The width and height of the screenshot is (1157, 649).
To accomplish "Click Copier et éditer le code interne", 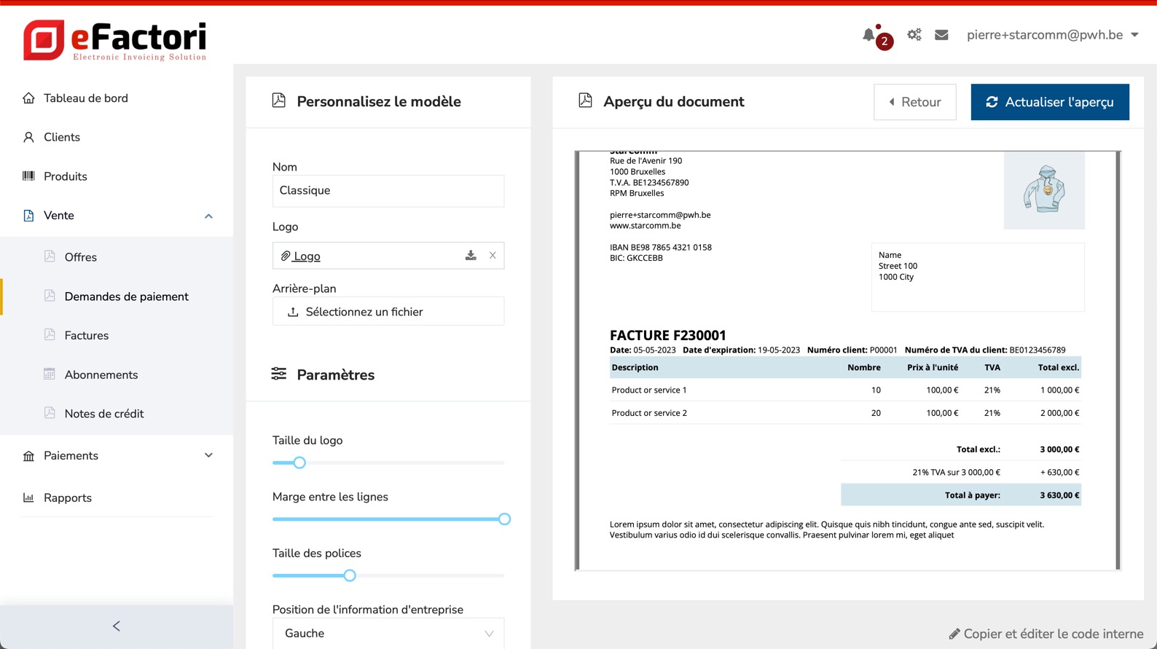I will pos(1046,634).
